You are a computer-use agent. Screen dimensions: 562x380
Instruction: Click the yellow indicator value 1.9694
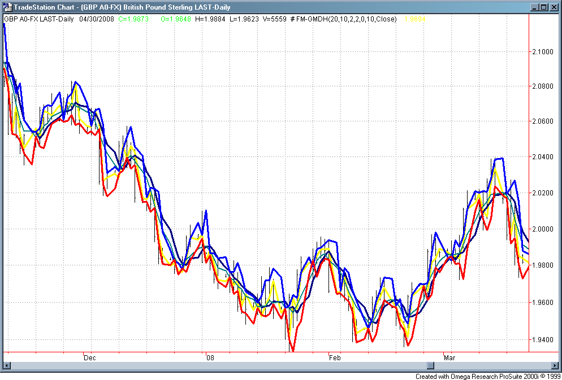(x=414, y=19)
